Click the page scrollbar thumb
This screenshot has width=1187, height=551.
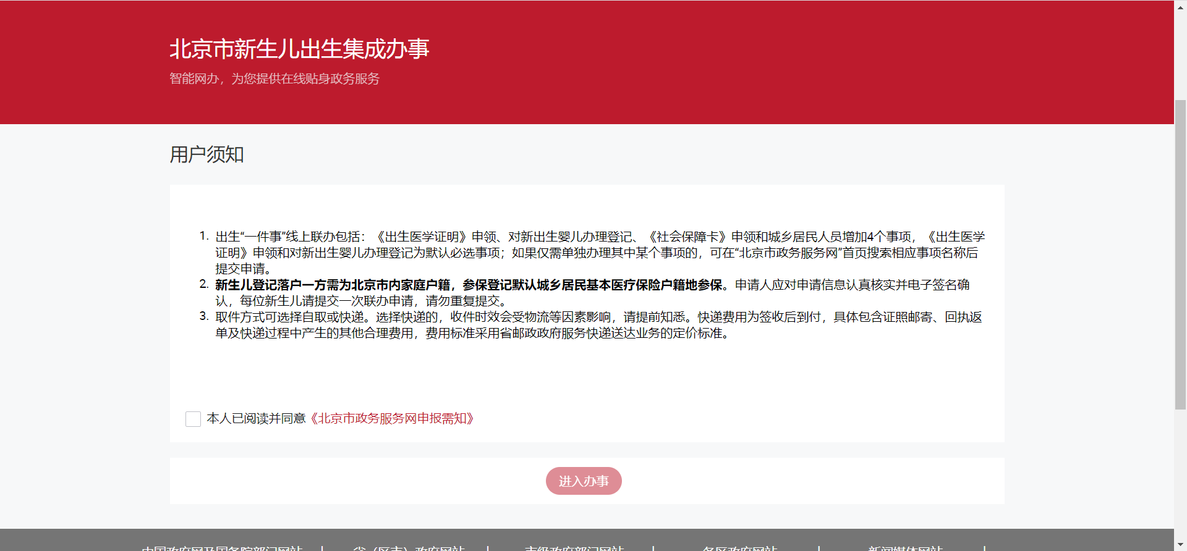1180,253
